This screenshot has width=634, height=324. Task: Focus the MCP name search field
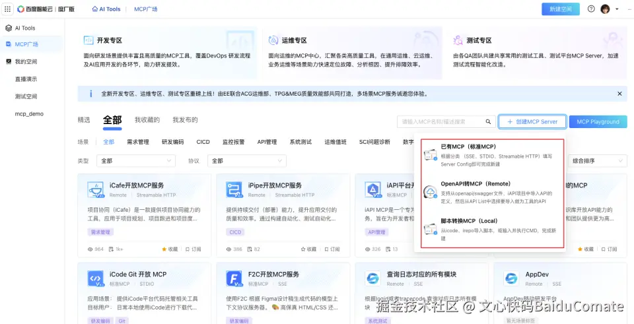click(440, 121)
